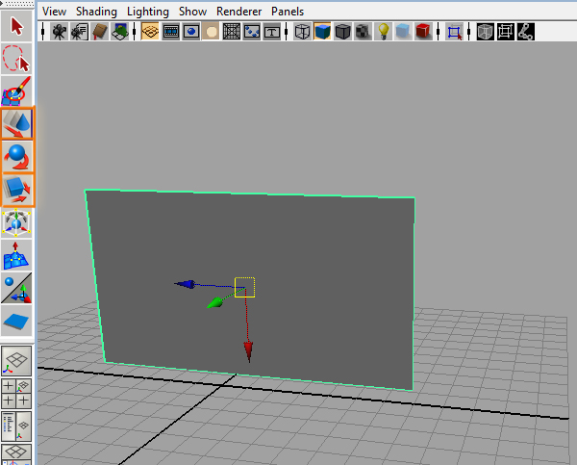The height and width of the screenshot is (465, 577).
Task: Click the red cube high quality icon
Action: tap(423, 32)
